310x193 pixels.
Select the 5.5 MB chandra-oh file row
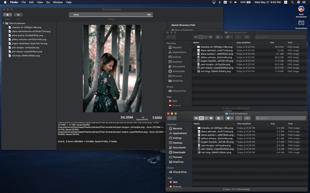pyautogui.click(x=250, y=128)
